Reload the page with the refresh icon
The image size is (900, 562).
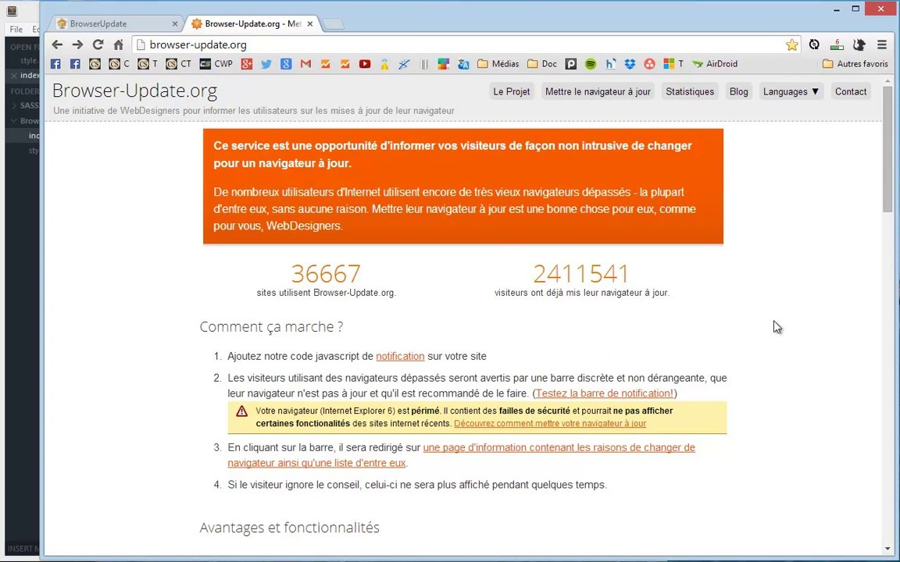click(98, 44)
